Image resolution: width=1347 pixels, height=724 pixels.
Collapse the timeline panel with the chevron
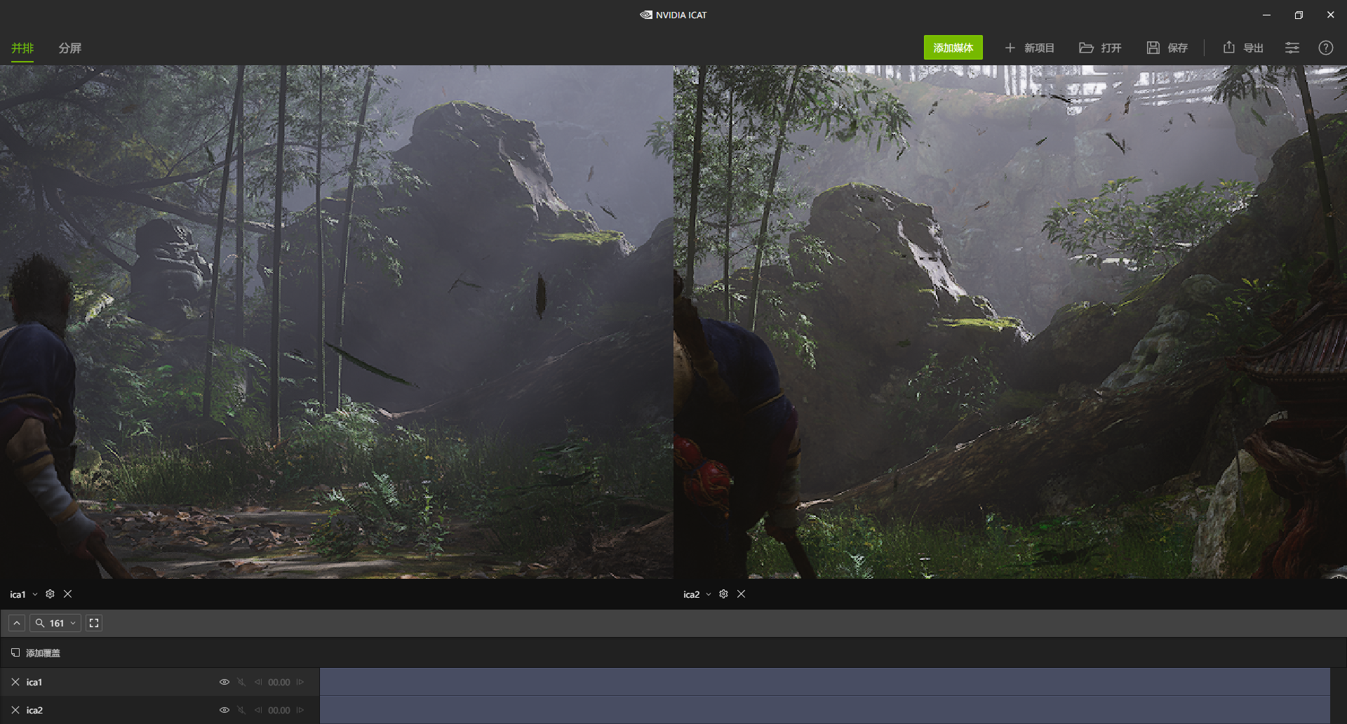pyautogui.click(x=16, y=622)
